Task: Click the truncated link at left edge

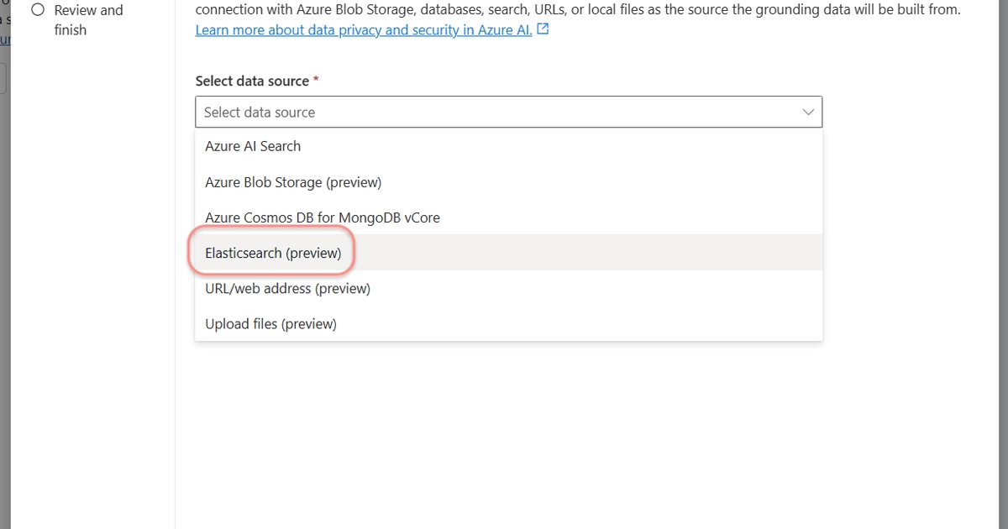Action: tap(6, 39)
